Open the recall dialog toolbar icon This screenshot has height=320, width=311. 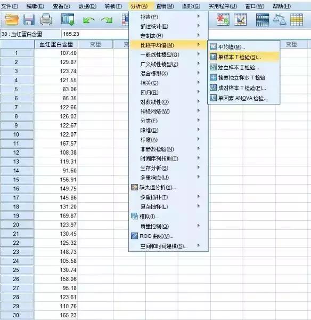[x=68, y=20]
